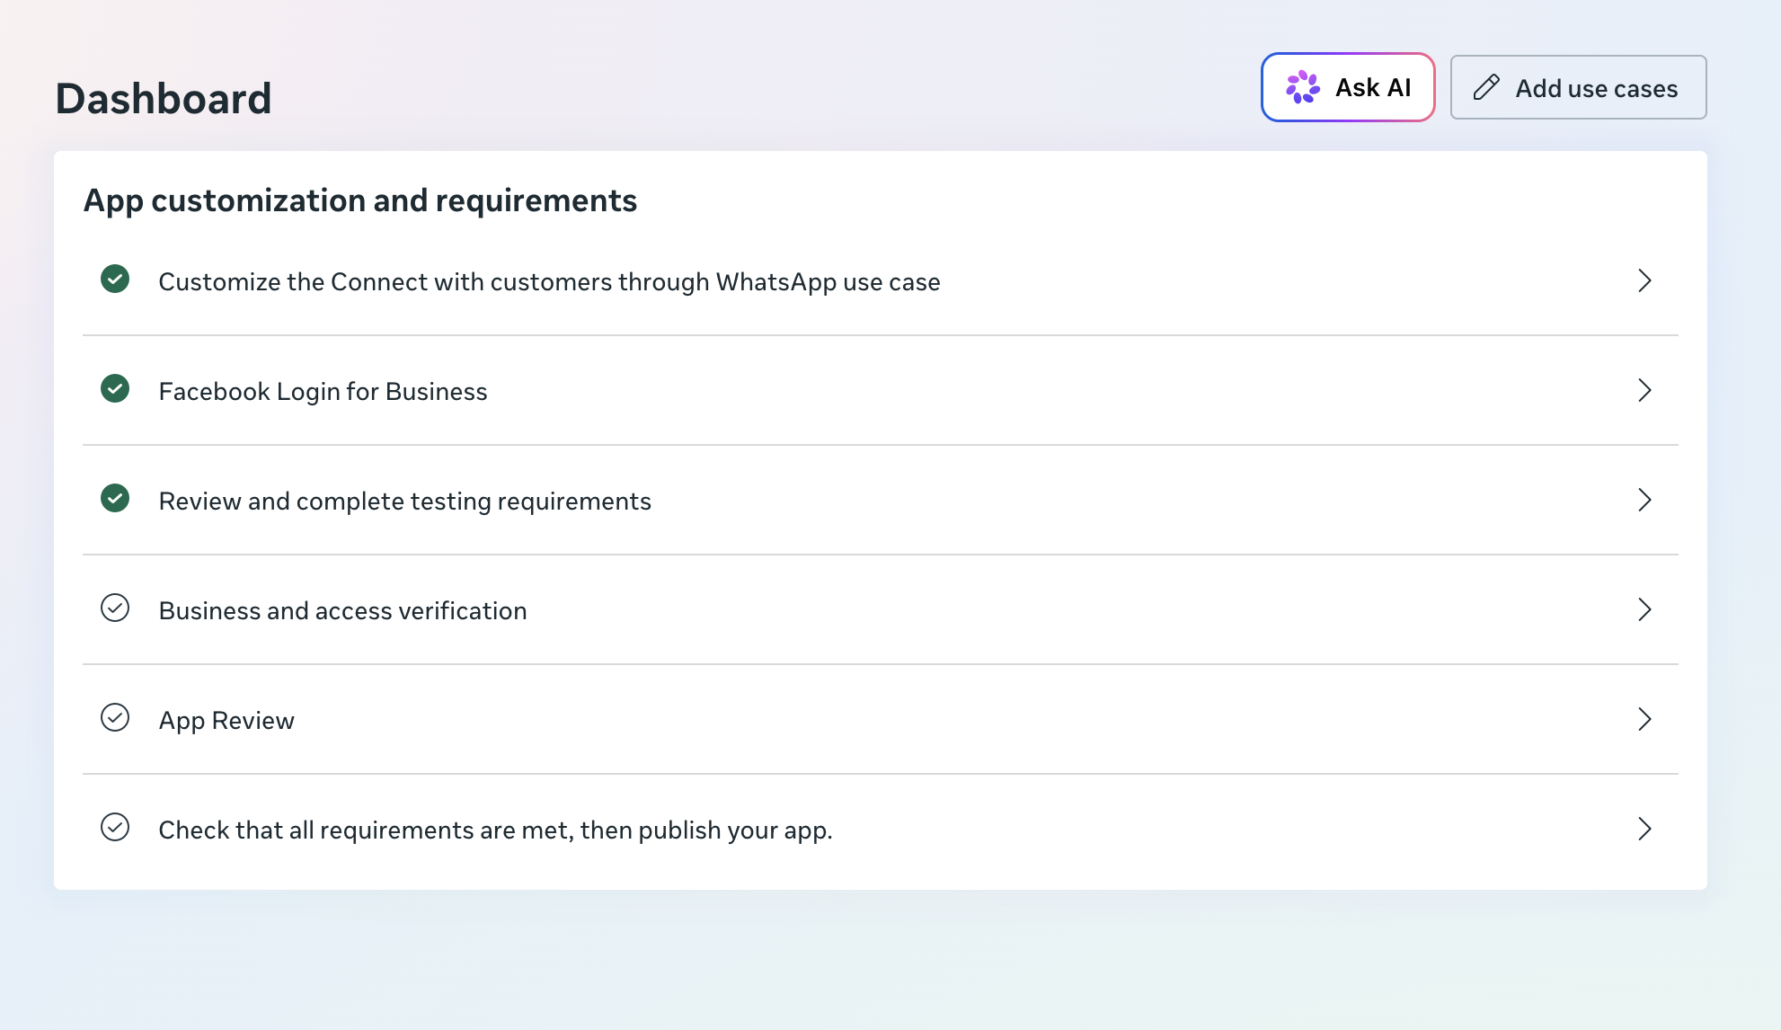
Task: Open 'Customize the Connect with customers through WhatsApp use case'
Action: (549, 282)
